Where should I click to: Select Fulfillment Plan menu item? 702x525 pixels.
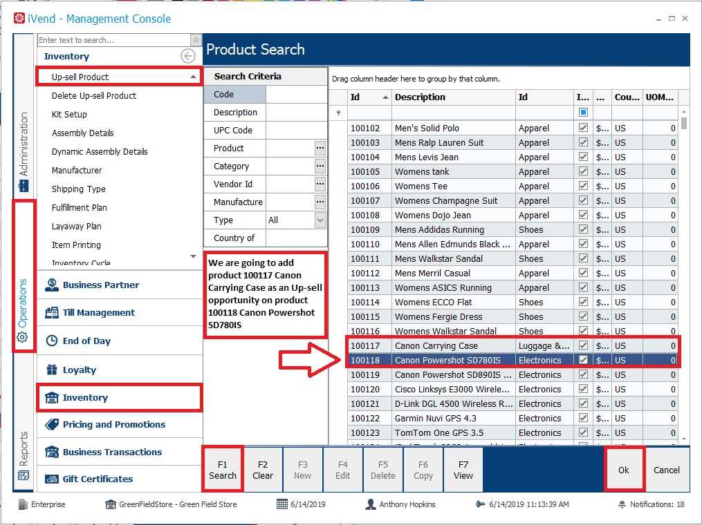pos(80,207)
